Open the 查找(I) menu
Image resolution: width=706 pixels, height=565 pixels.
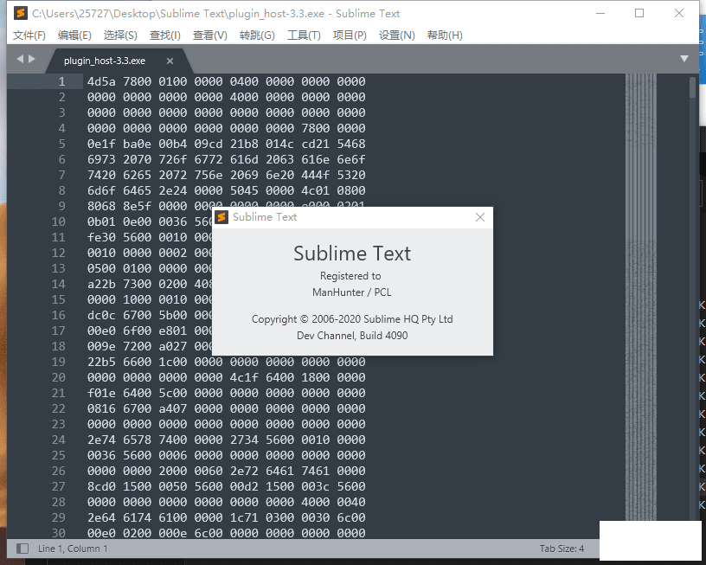click(x=164, y=35)
